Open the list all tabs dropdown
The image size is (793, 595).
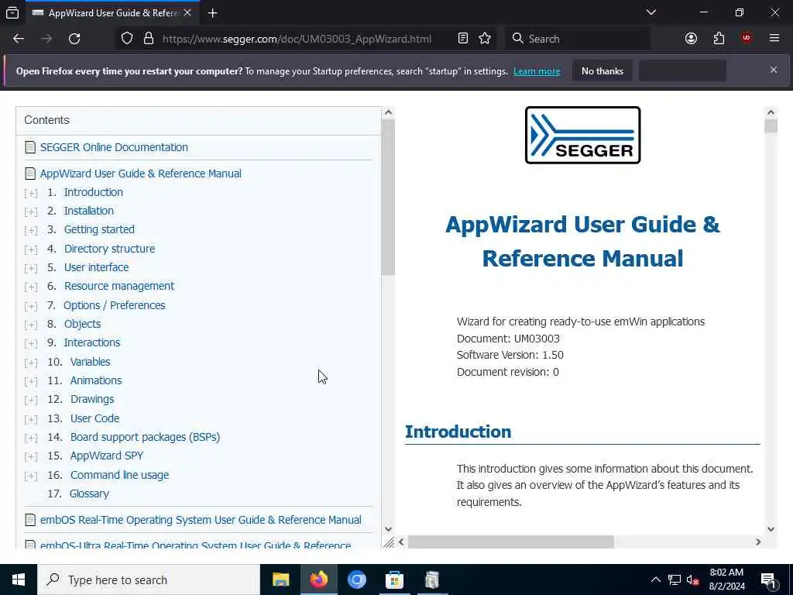click(x=651, y=12)
